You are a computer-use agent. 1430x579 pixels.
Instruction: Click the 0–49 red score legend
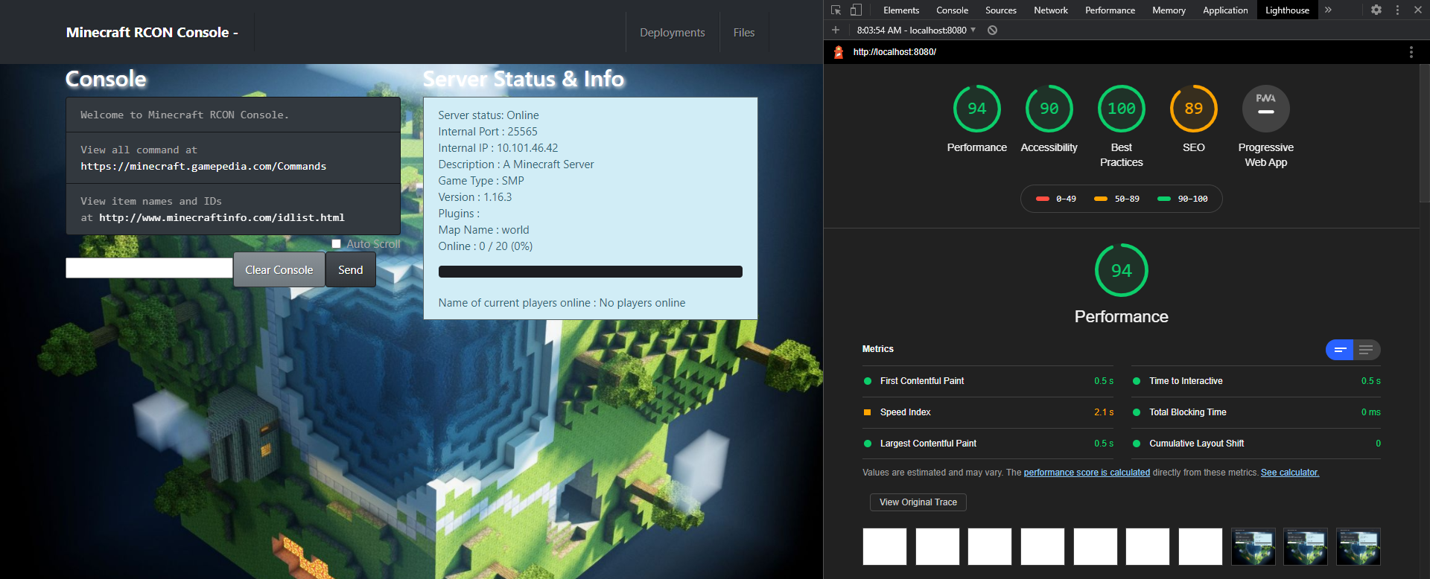(x=1055, y=199)
